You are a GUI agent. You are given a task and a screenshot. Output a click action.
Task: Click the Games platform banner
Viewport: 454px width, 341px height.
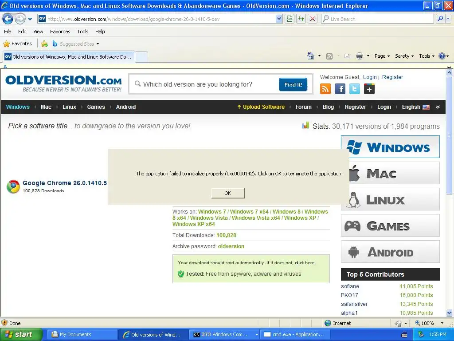click(390, 226)
